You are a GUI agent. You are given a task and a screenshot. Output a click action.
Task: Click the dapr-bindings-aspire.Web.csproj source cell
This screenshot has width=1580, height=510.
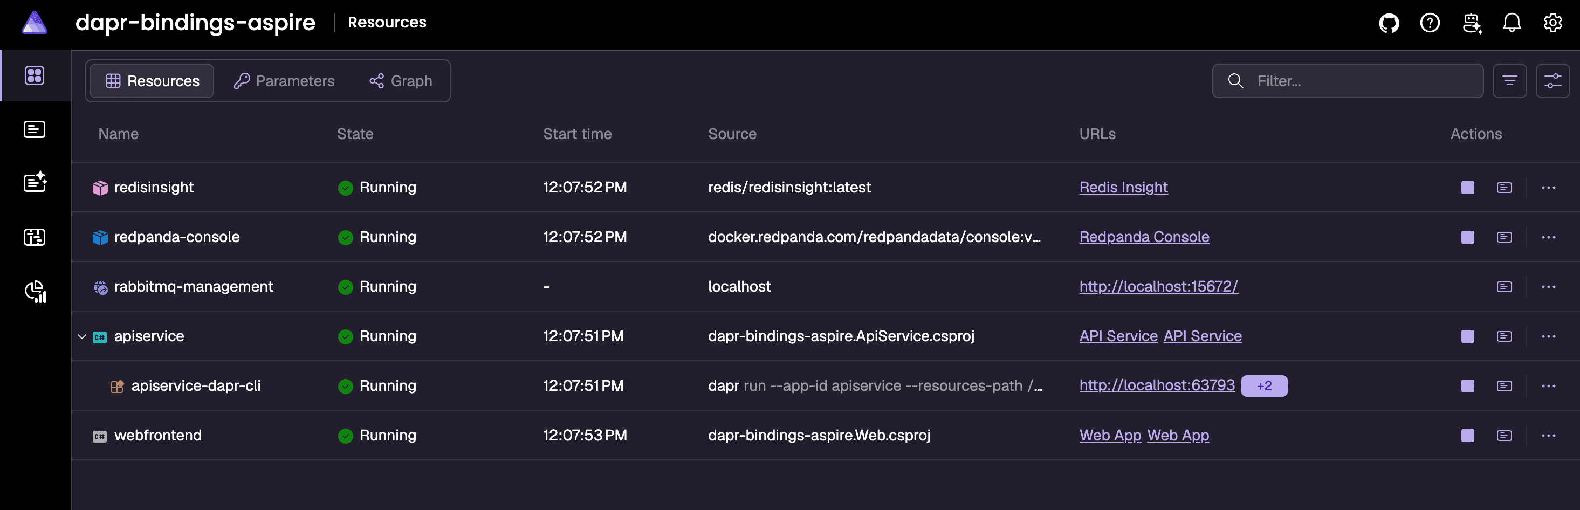tap(819, 436)
